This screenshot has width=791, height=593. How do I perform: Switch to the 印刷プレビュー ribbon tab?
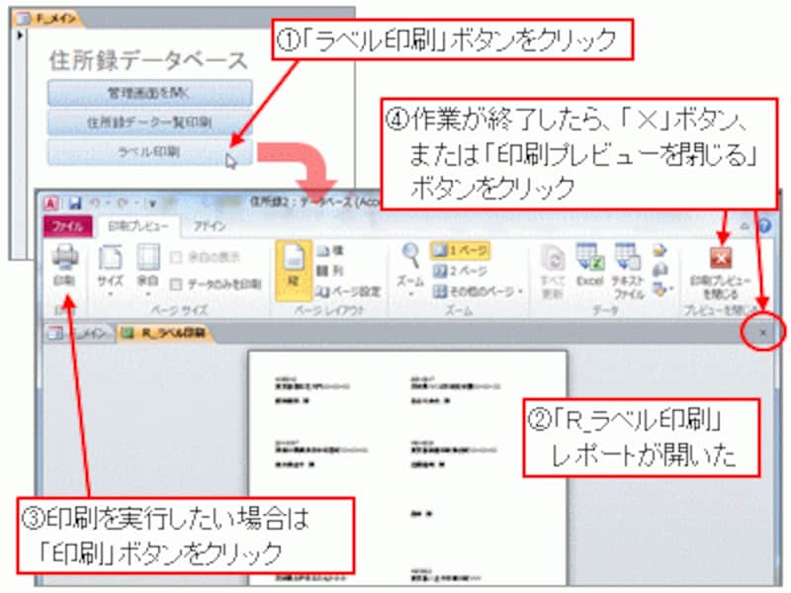point(137,226)
